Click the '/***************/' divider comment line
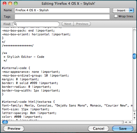Screen dimensions: 137x133 (18, 45)
